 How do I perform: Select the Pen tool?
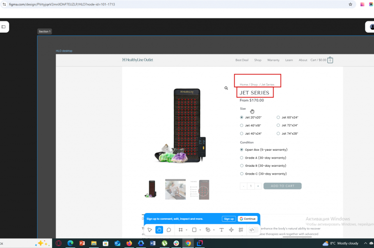coord(208,230)
